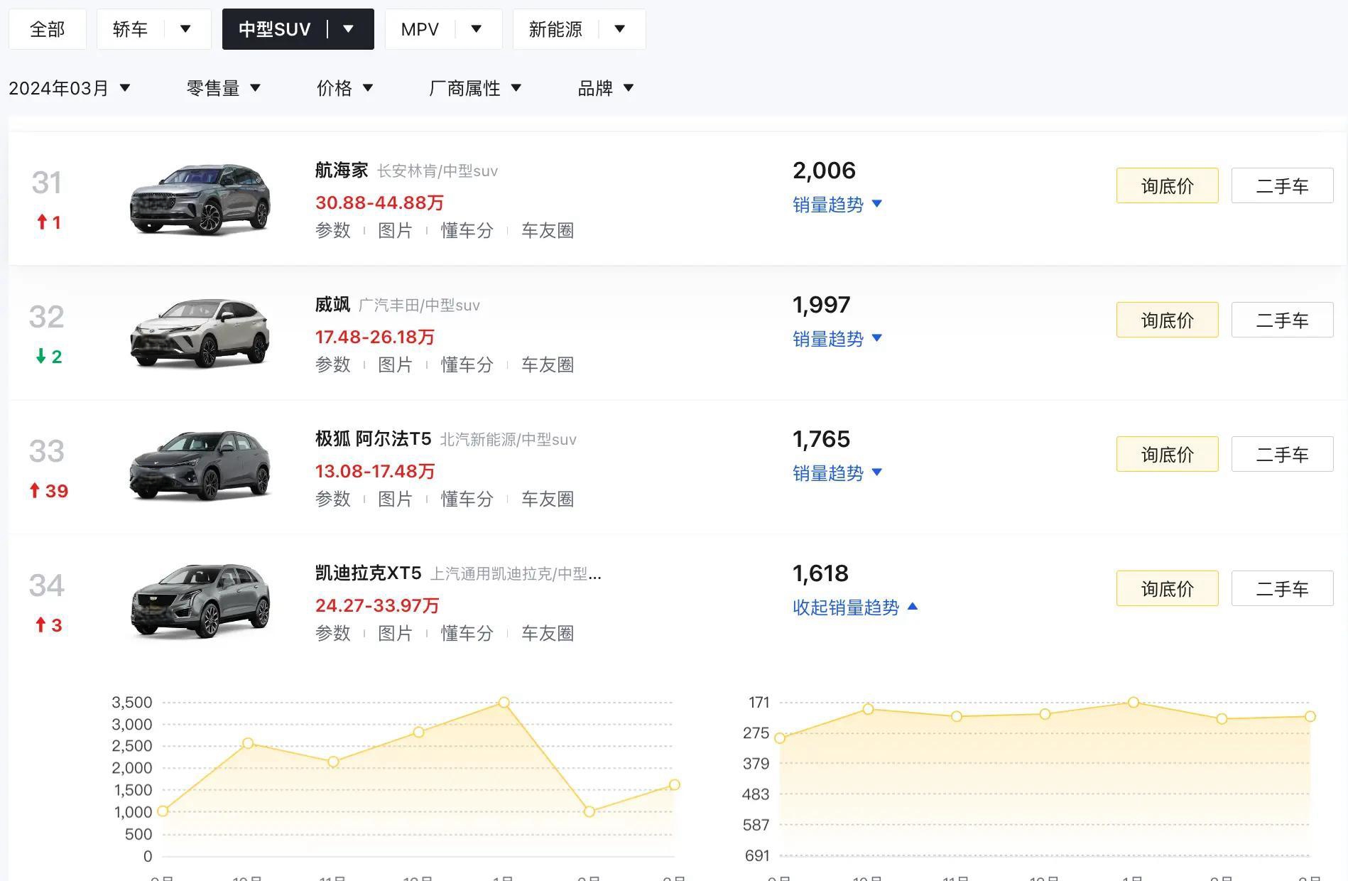Open the 零售量 filter dropdown
Viewport: 1348px width, 881px height.
click(224, 88)
